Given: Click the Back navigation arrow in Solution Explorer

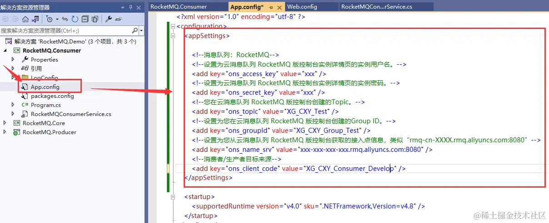Looking at the screenshot, I should coord(5,19).
